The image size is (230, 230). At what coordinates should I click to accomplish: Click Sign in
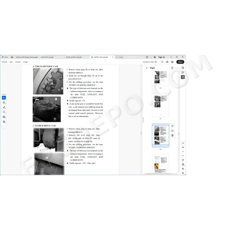point(161,57)
